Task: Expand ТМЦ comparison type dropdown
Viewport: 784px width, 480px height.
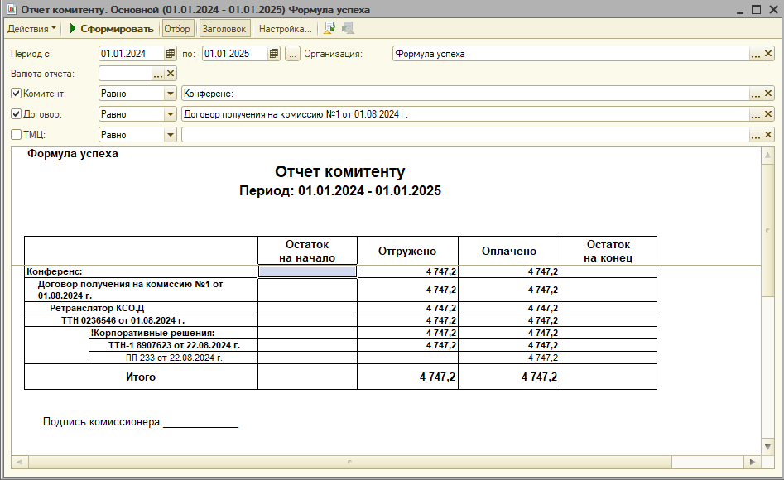Action: tap(171, 134)
